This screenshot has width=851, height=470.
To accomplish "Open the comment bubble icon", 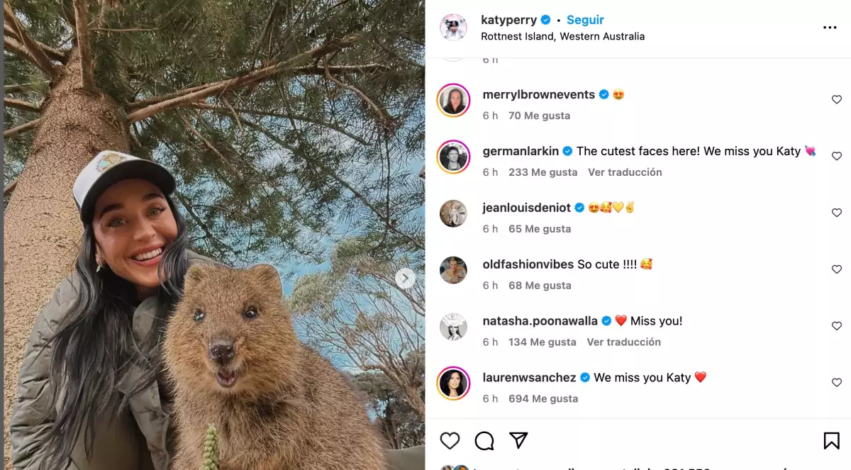I will [x=484, y=441].
